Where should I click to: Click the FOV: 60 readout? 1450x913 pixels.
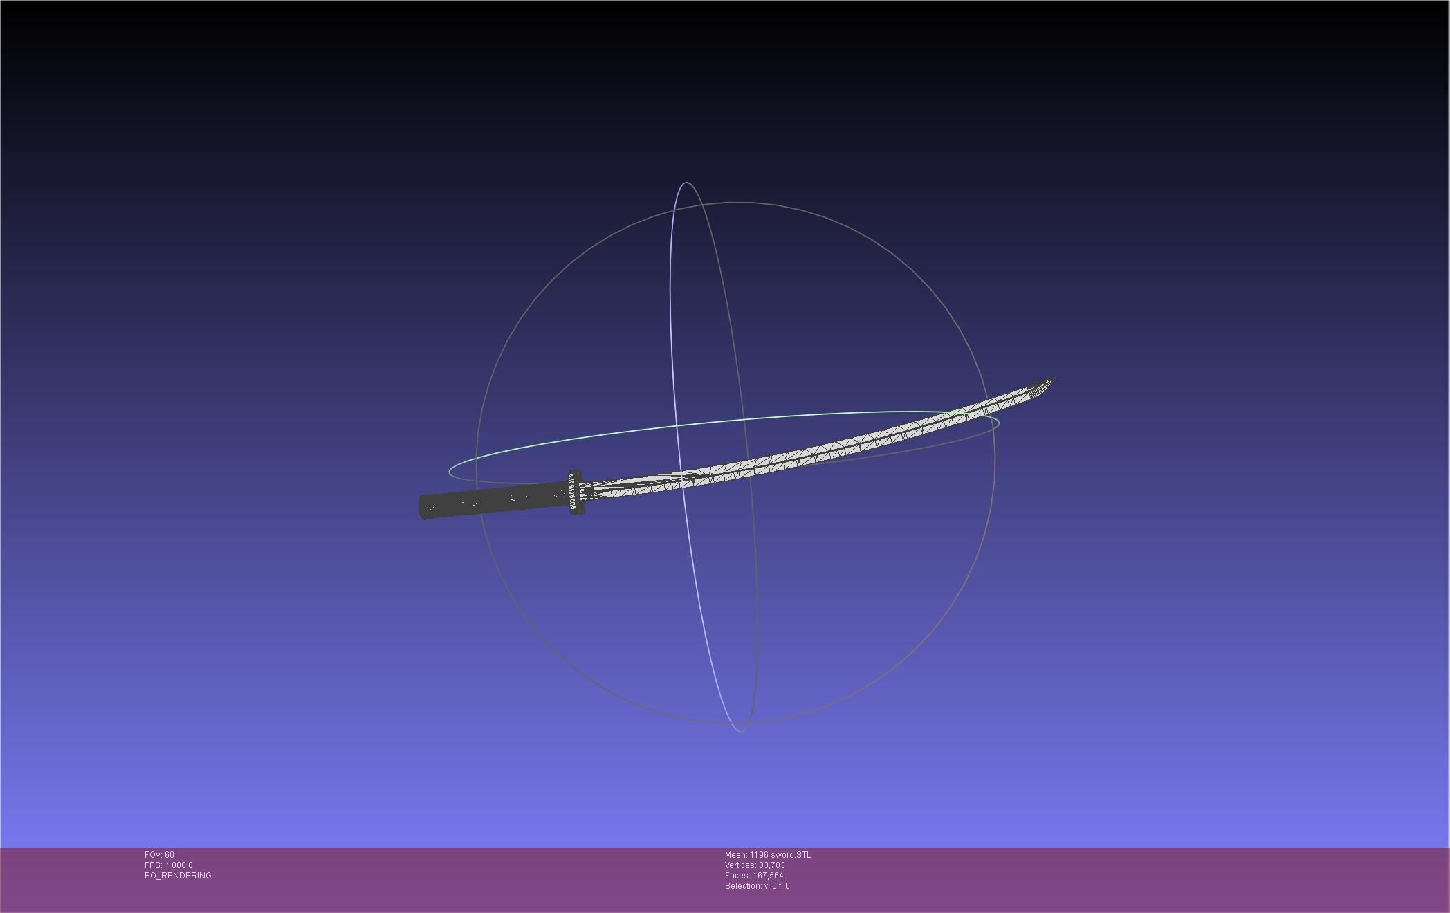tap(159, 855)
